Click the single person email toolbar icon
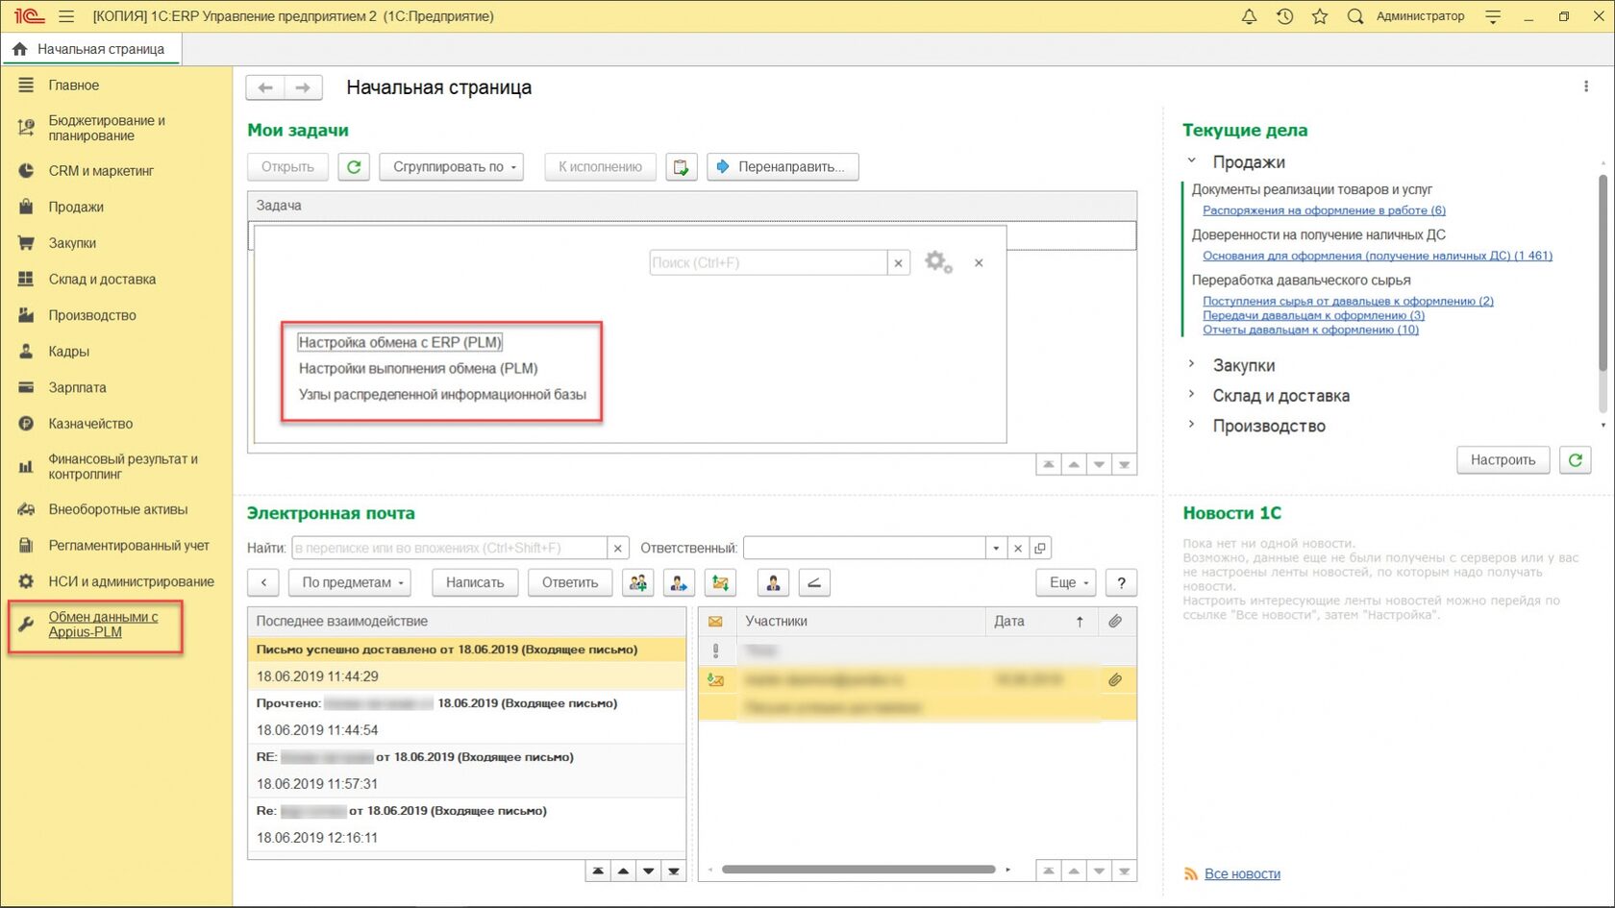This screenshot has height=908, width=1615. tap(774, 582)
